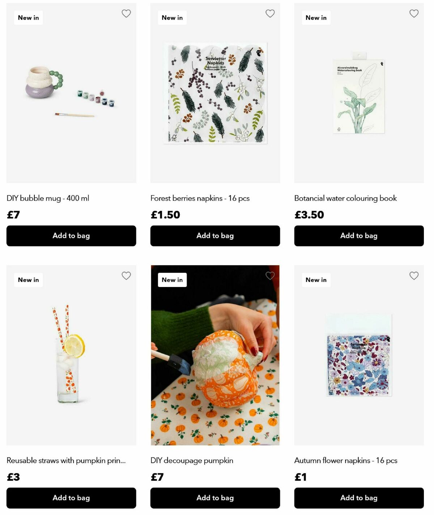Wishlist the Autumn flower napkins via heart

coord(414,276)
